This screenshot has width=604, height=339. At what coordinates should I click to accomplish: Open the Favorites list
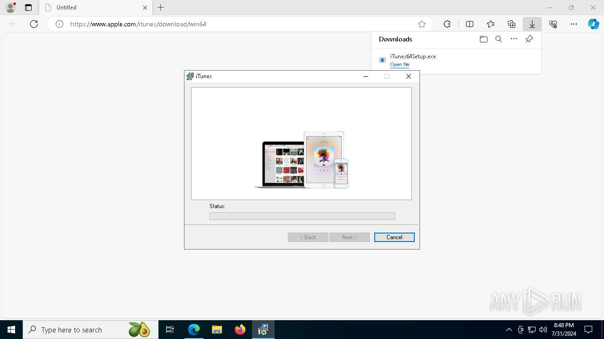click(x=491, y=24)
